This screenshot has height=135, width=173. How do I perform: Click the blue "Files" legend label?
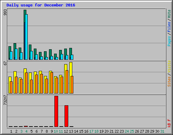169,27
